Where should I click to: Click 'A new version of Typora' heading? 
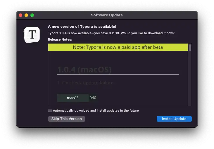pyautogui.click(x=82, y=27)
